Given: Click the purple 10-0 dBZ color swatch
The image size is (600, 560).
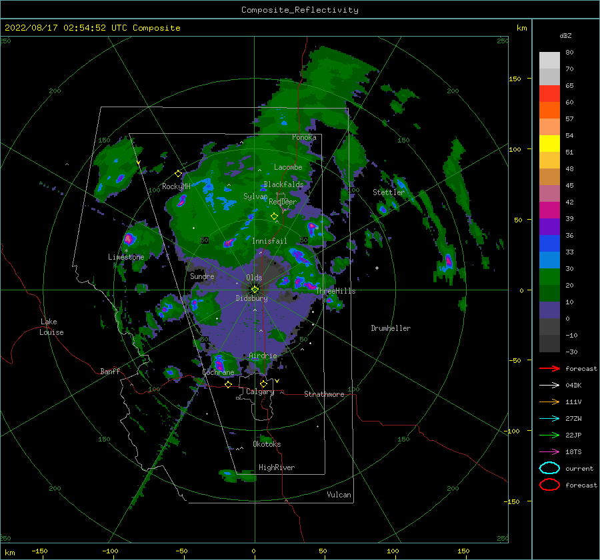Looking at the screenshot, I should (x=549, y=310).
